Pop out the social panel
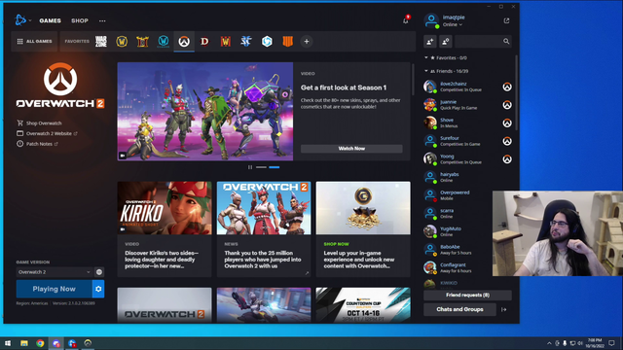This screenshot has height=350, width=623. tap(506, 20)
